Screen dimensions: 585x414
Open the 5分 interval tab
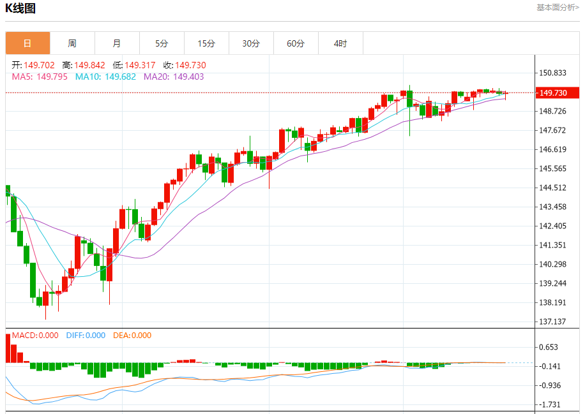pos(162,43)
